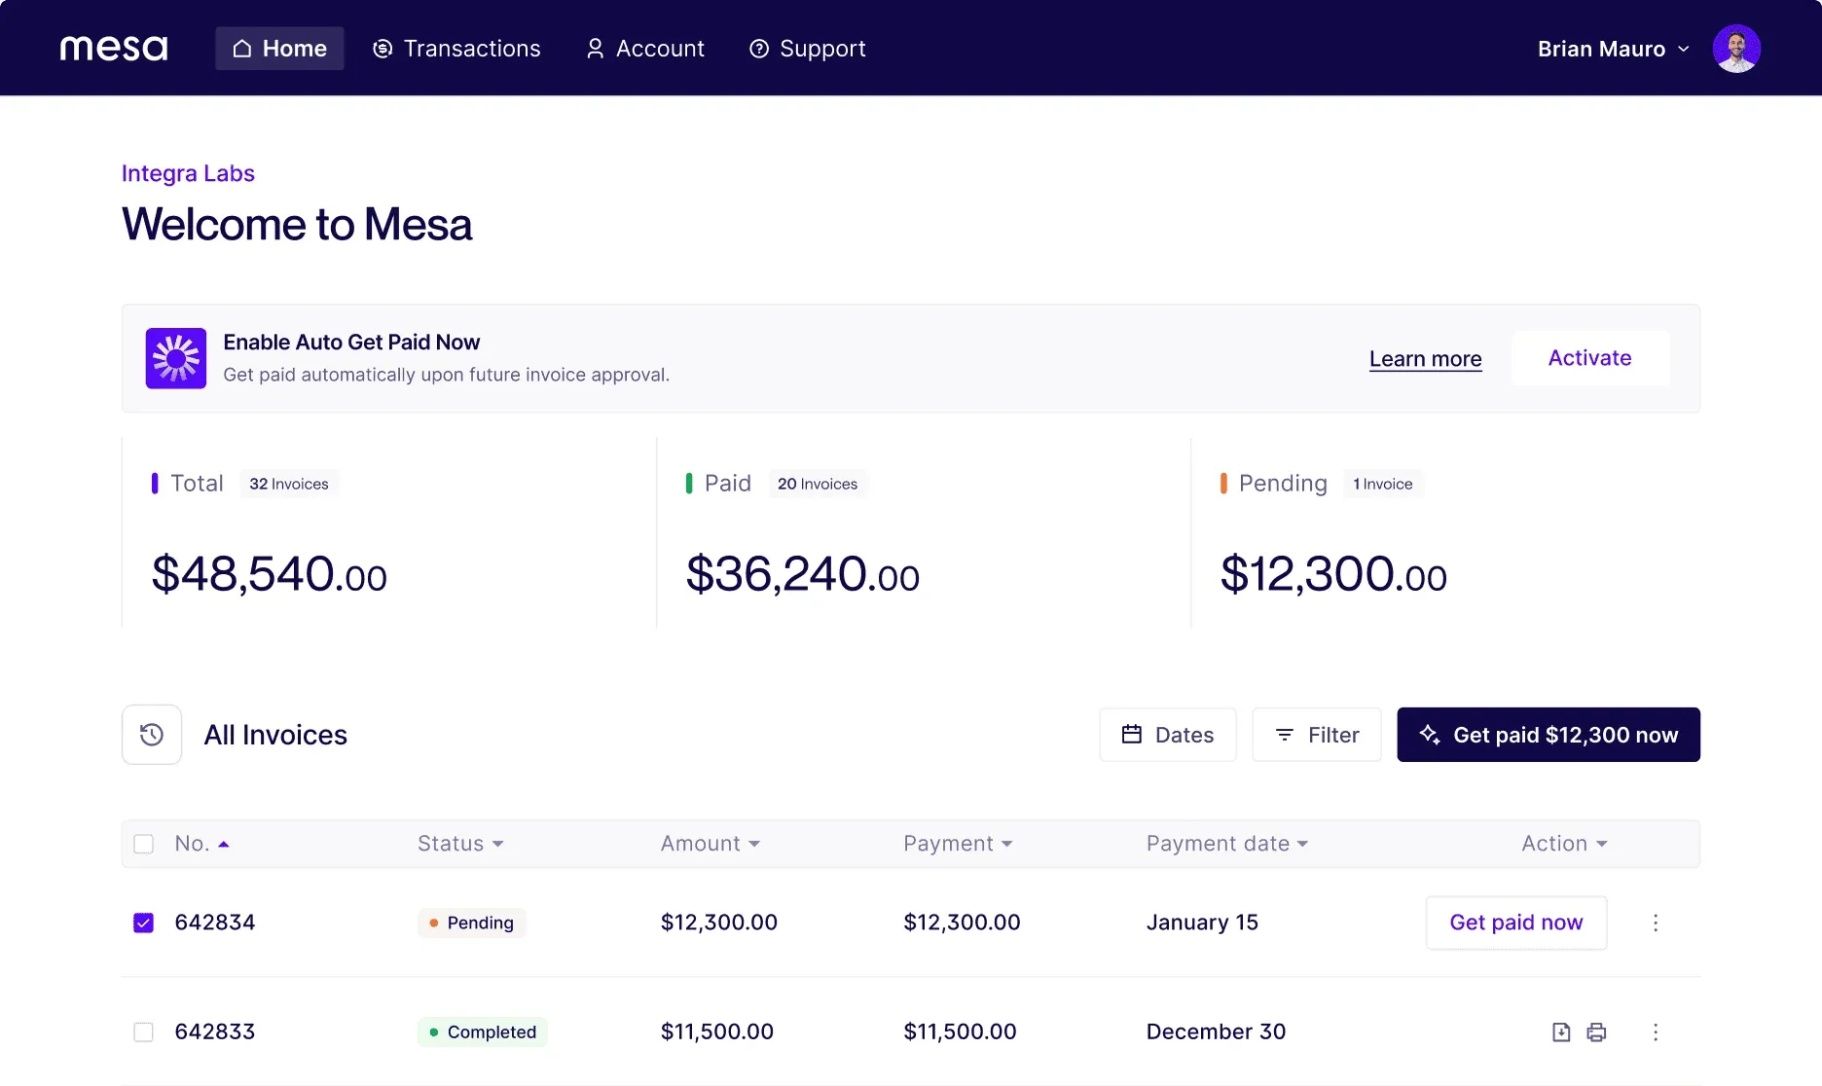Viewport: 1822px width, 1086px height.
Task: Click the Support help icon
Action: [757, 48]
